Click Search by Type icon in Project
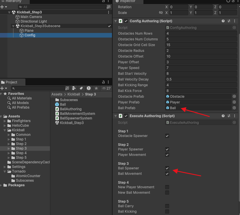This screenshot has height=215, width=240. [74, 88]
